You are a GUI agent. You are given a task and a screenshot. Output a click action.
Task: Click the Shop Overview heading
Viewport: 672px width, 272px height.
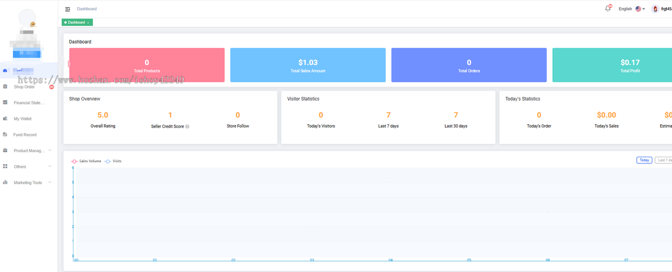click(x=85, y=99)
